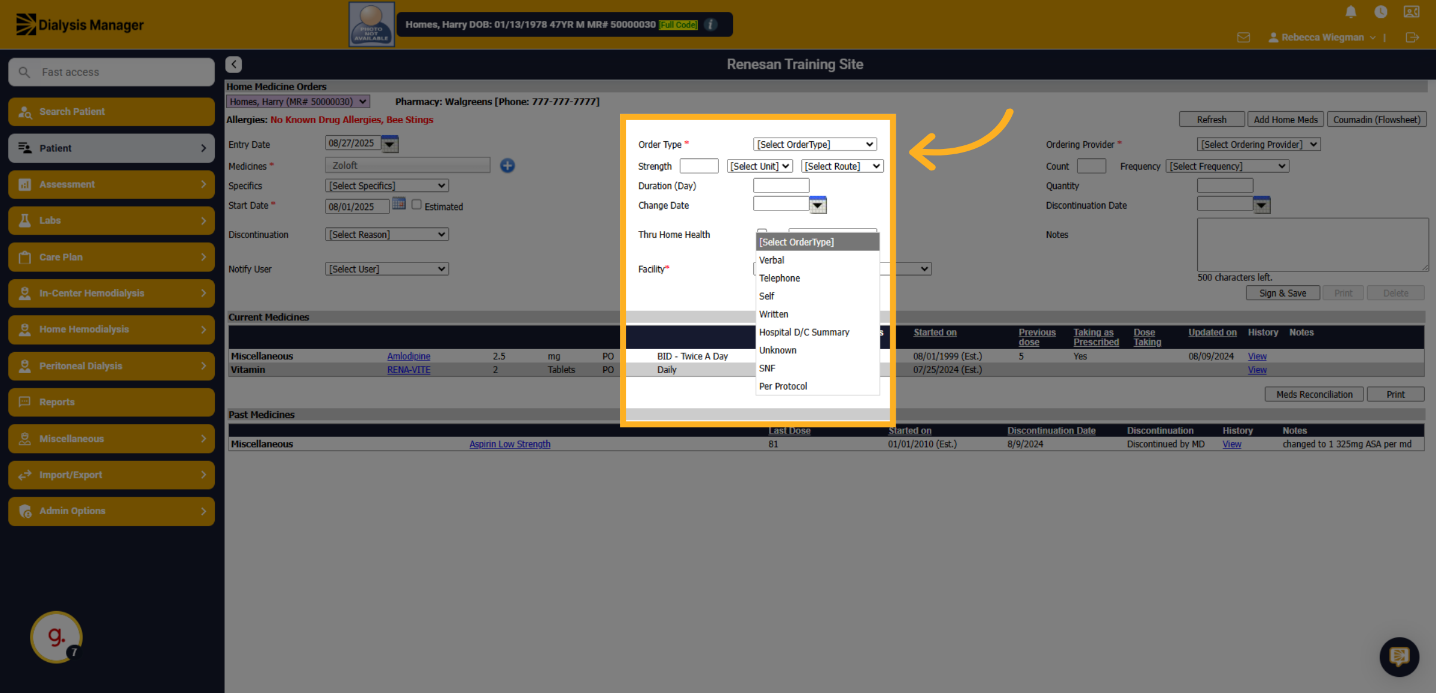Choose Telephone from Order Type list

(817, 278)
